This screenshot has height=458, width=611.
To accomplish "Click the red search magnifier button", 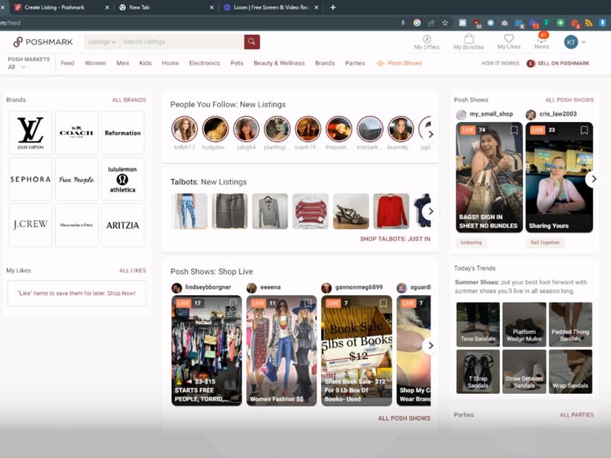I will [x=252, y=42].
